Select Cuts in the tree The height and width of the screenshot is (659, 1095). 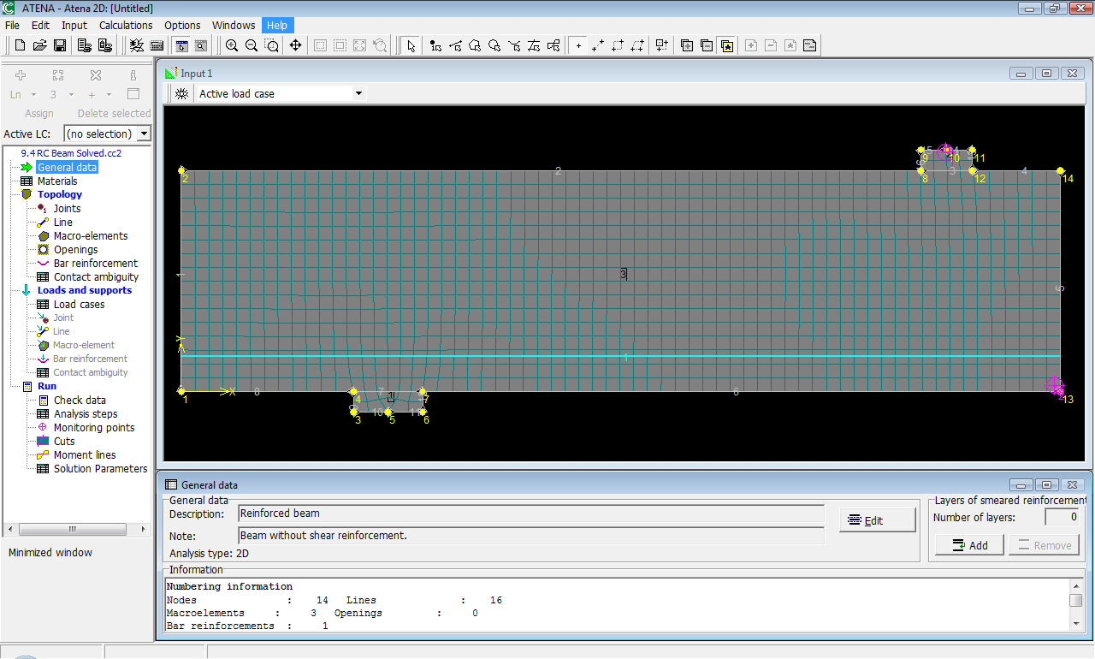[64, 441]
